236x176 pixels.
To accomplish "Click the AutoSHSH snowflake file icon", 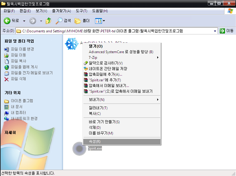I will point(71,44).
